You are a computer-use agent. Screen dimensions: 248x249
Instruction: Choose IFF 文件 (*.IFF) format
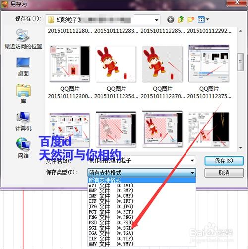(142, 201)
